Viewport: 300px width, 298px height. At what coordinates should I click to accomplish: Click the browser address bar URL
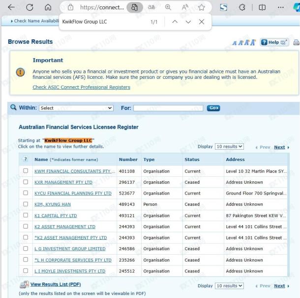[x=102, y=7]
